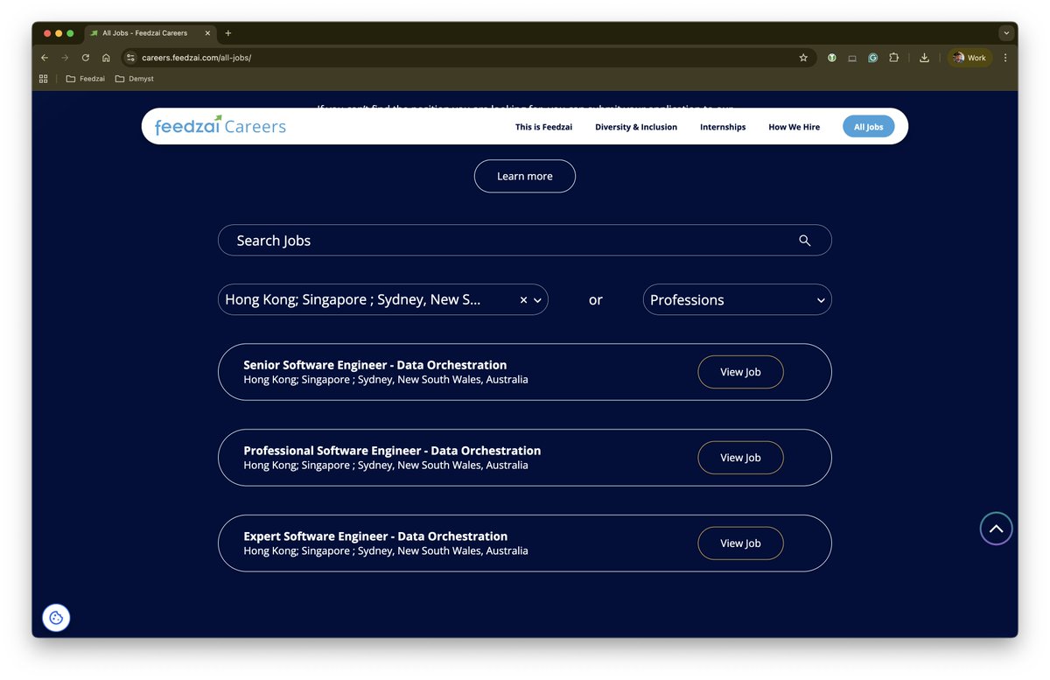Clear the selected locations with the X
This screenshot has height=680, width=1050.
pos(523,300)
